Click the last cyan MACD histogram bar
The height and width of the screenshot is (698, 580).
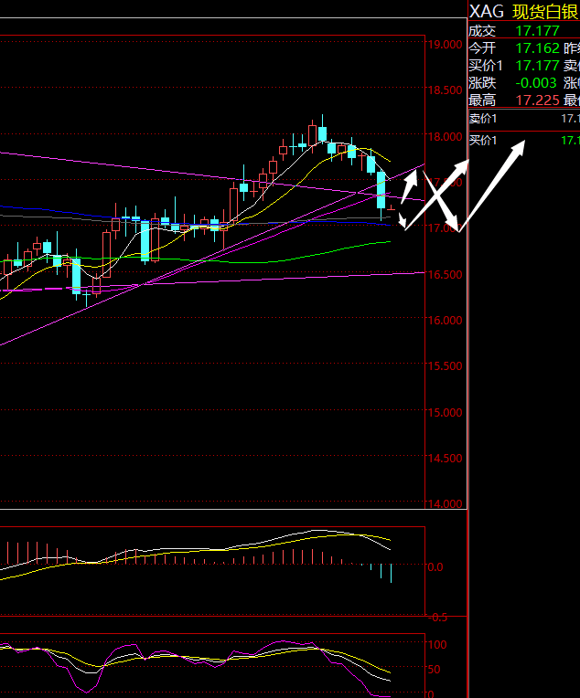(391, 574)
